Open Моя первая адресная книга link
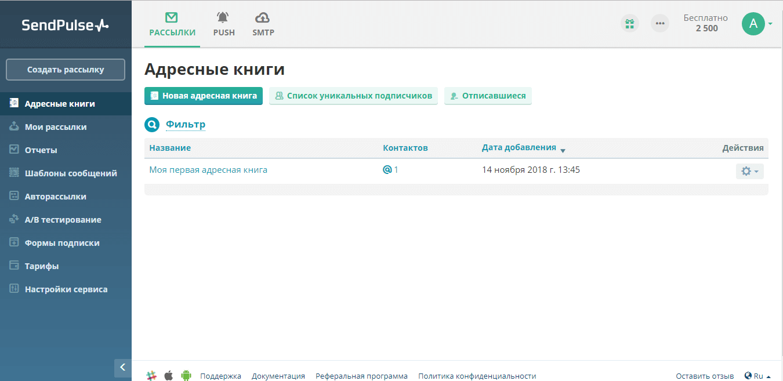This screenshot has height=381, width=783. [x=208, y=170]
